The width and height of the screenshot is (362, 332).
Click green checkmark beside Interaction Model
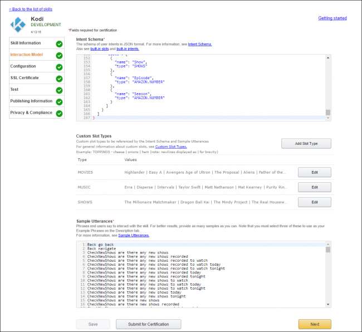tap(59, 55)
